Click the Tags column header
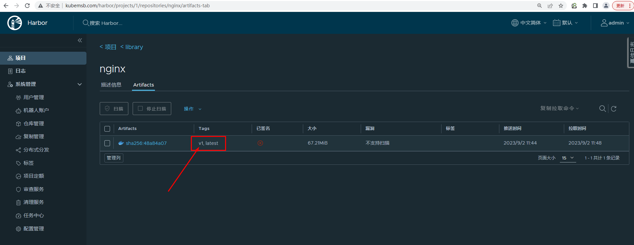Screen dimensions: 634x245 [204, 129]
